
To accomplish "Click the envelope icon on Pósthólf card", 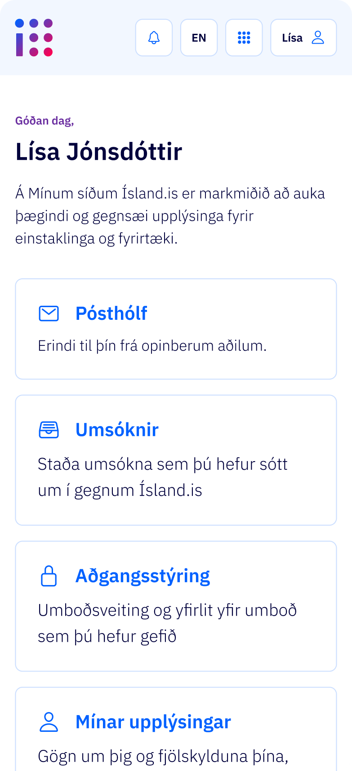I will [49, 313].
